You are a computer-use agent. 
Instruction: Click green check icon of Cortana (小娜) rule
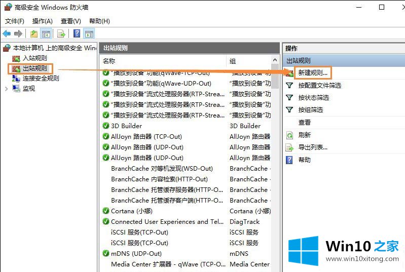[x=105, y=211]
